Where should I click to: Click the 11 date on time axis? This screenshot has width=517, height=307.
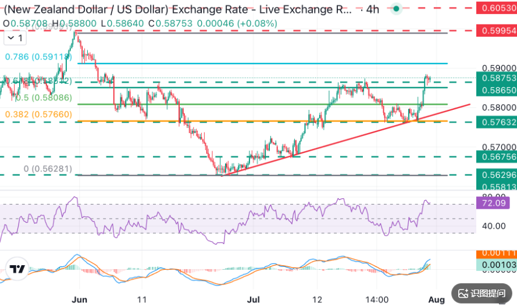(x=142, y=300)
